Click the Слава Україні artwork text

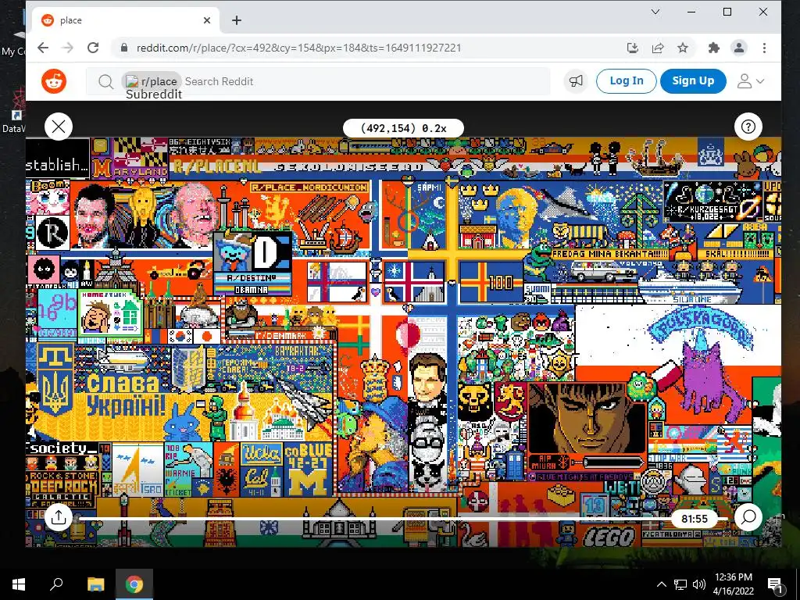pos(126,395)
